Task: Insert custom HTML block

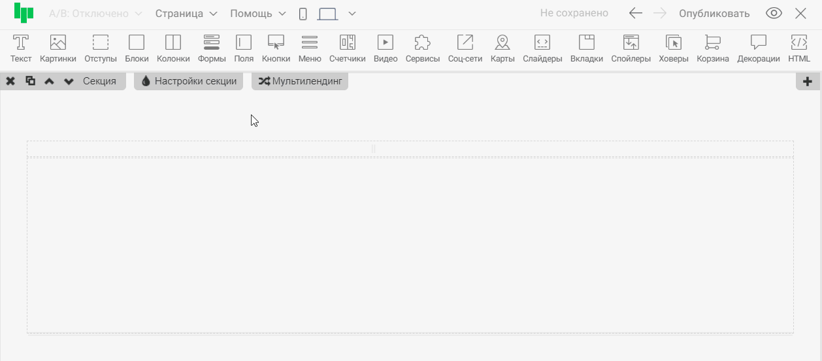Action: [x=798, y=49]
